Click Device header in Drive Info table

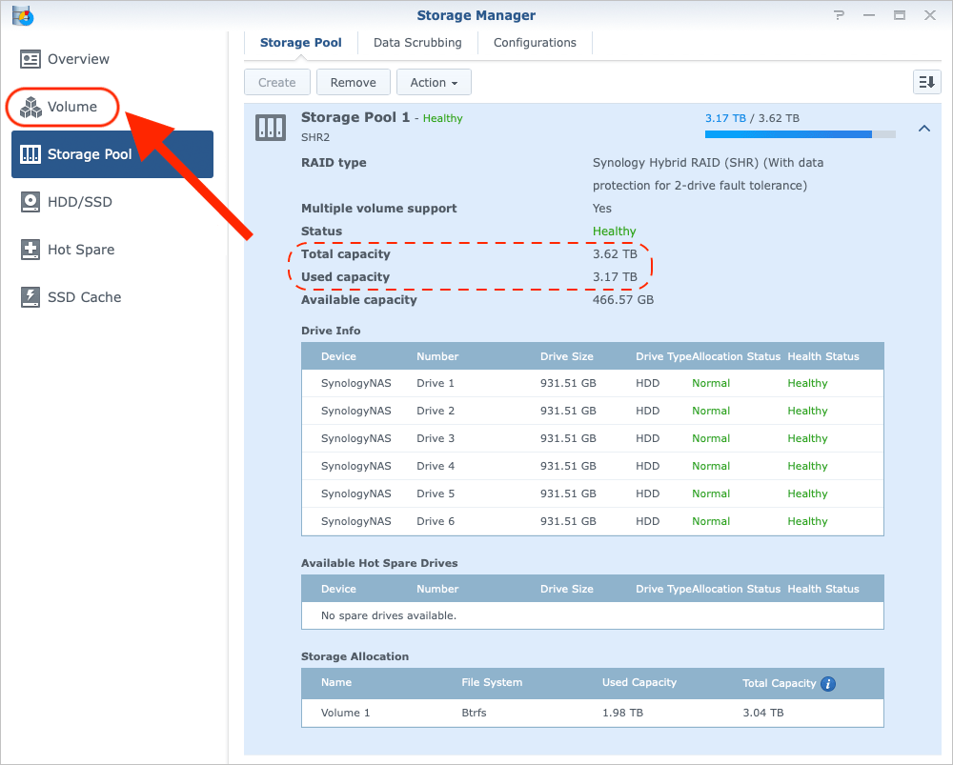[x=338, y=356]
